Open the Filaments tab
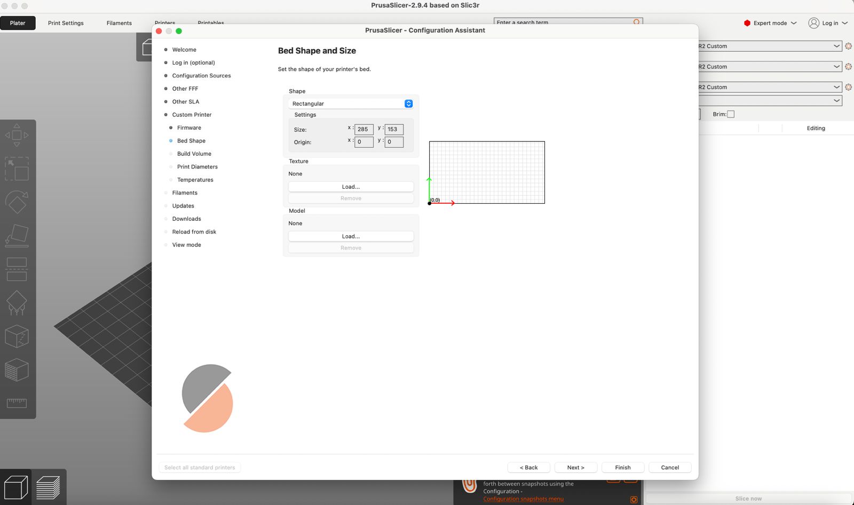854x505 pixels. click(x=119, y=23)
